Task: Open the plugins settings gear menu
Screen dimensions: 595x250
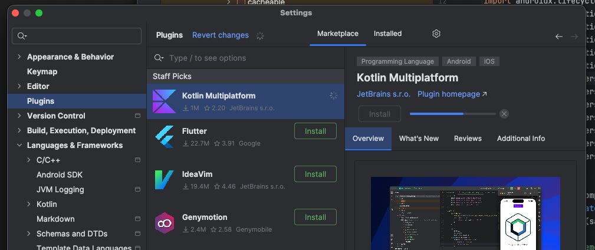Action: pos(436,34)
